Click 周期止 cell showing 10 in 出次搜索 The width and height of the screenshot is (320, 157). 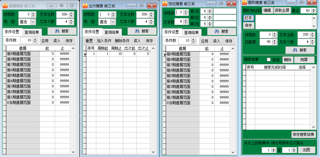116,54
